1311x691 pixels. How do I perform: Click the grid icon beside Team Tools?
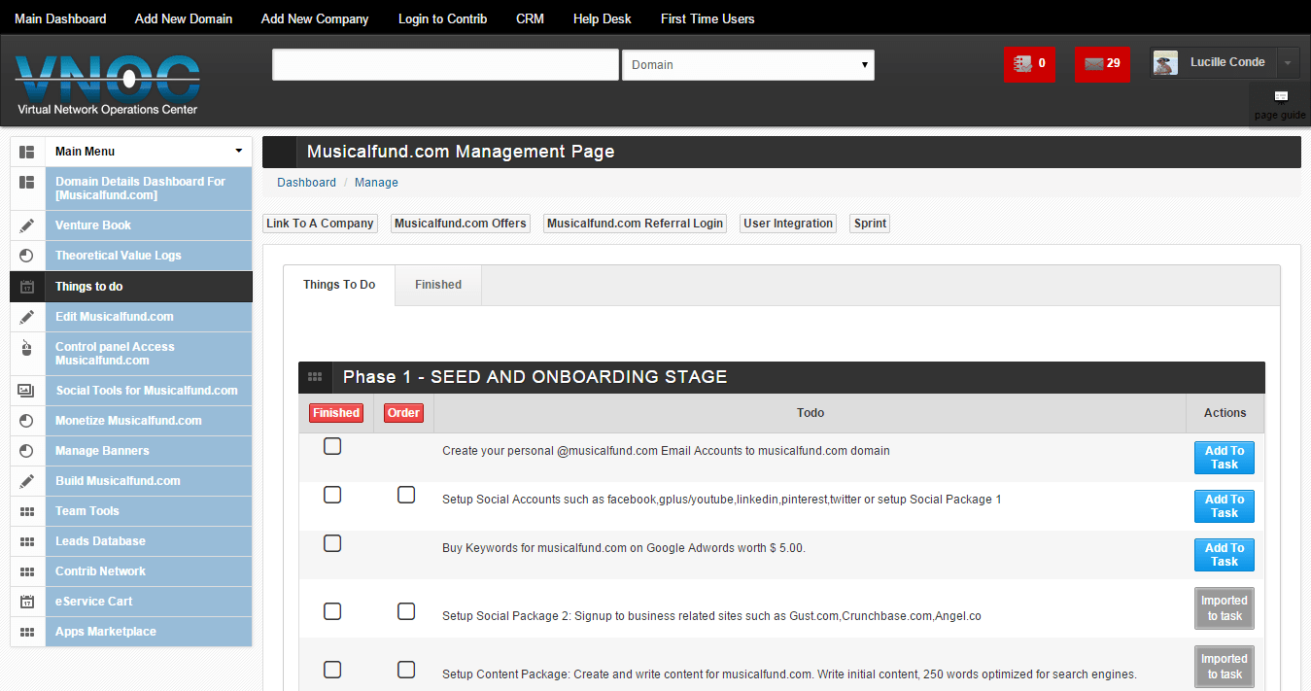click(x=27, y=511)
